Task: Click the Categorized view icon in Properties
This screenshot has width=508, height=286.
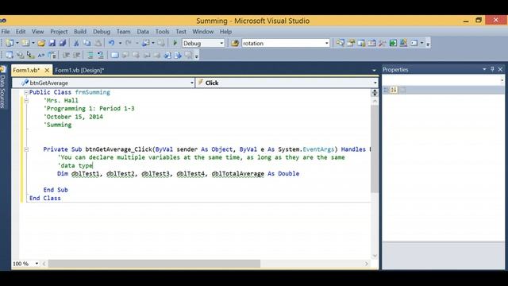Action: 387,90
